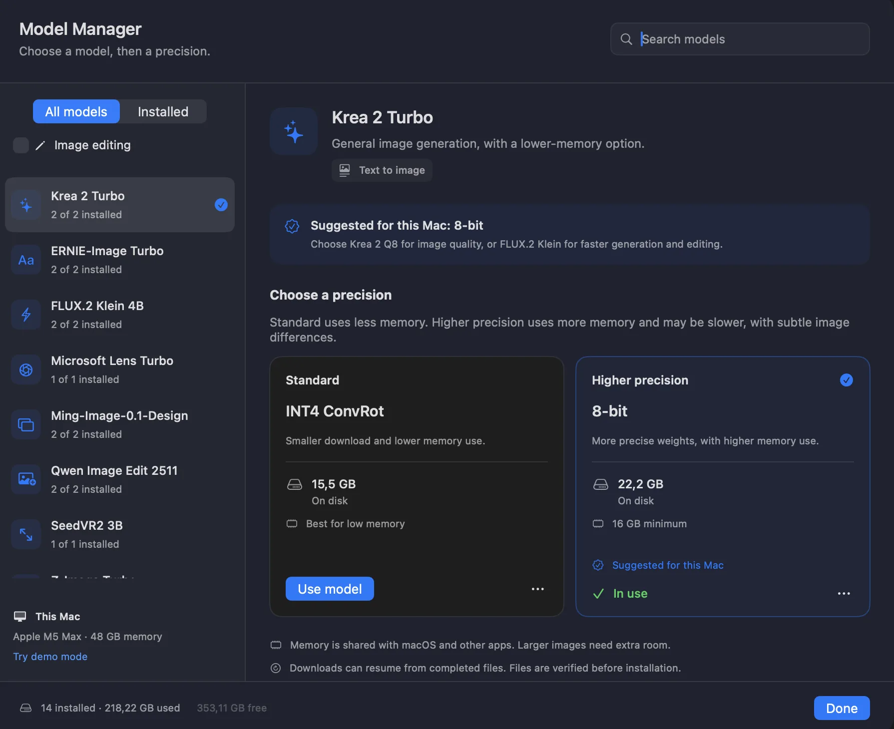Select the Standard INT4 ConvRot card title
This screenshot has height=729, width=894.
tap(335, 411)
